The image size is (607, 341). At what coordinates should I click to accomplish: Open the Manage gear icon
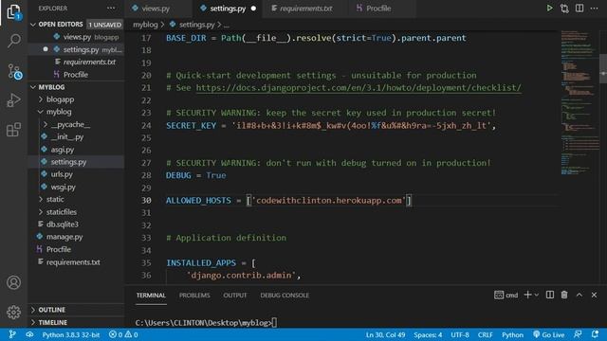(x=13, y=312)
